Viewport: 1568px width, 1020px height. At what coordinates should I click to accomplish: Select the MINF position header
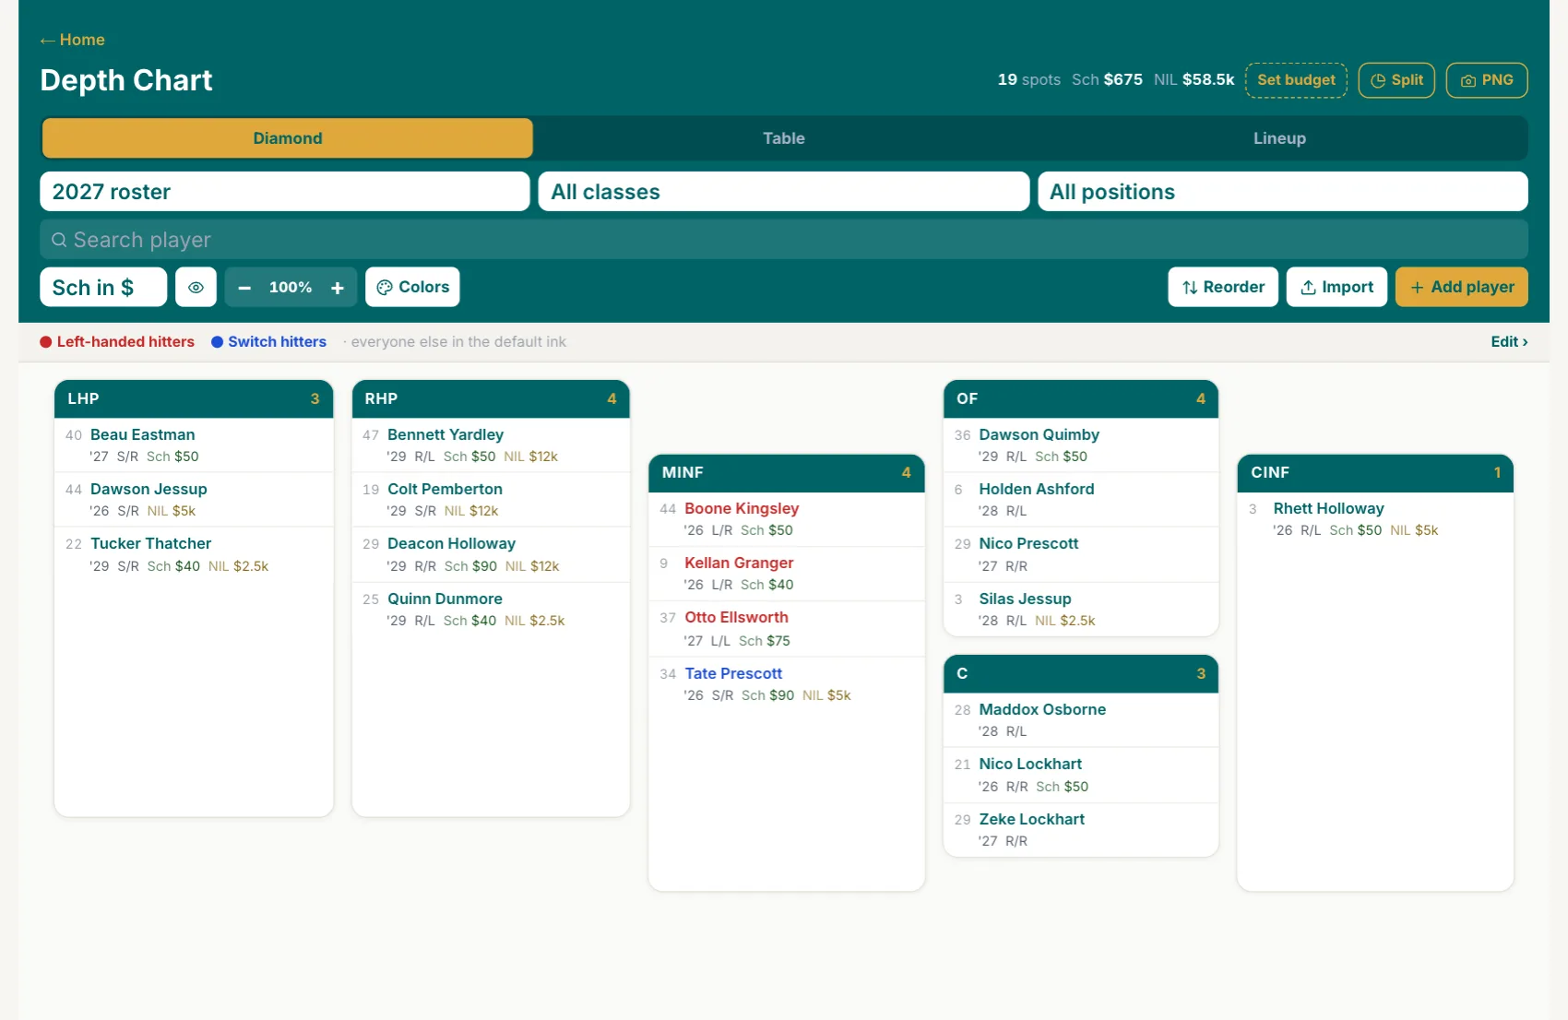(787, 473)
